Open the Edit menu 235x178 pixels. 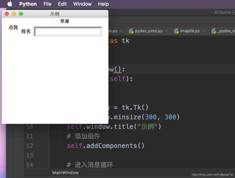tap(62, 4)
